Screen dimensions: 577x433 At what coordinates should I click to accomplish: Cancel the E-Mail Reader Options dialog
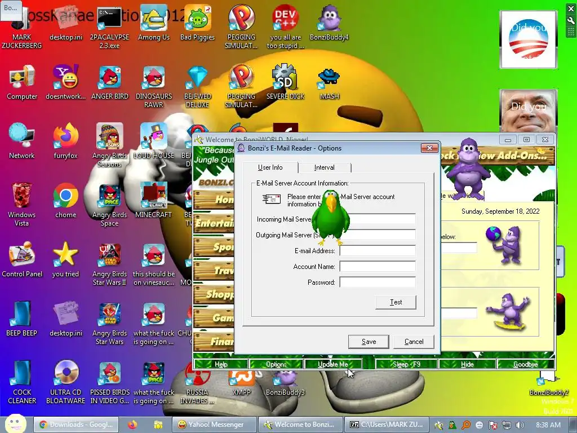coord(414,342)
